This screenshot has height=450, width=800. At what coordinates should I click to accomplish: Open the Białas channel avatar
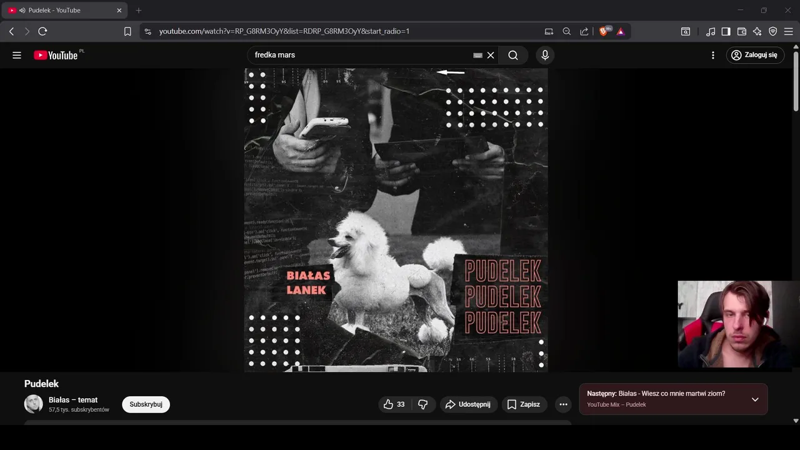point(34,404)
